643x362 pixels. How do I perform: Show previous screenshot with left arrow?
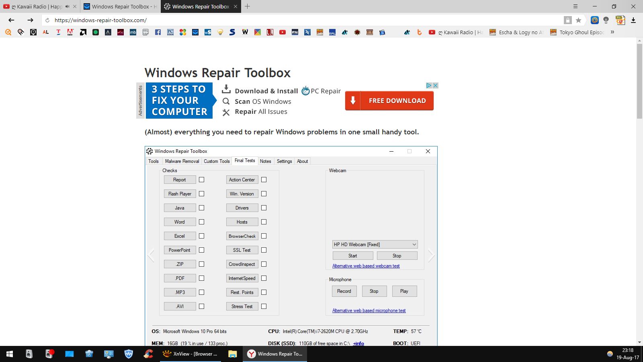pos(151,255)
